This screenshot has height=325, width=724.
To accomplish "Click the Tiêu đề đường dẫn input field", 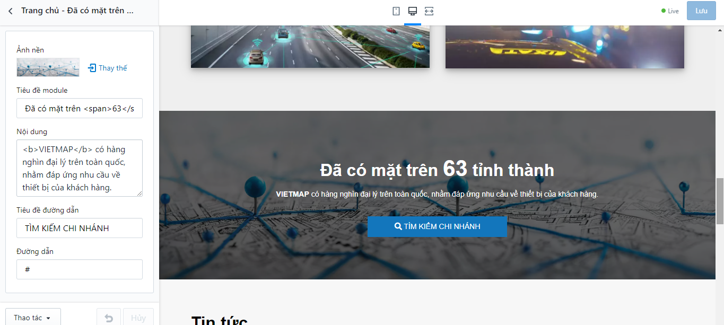I will [x=80, y=228].
